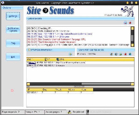Click the Current IP header bar
The height and width of the screenshot is (115, 139).
[106, 50]
